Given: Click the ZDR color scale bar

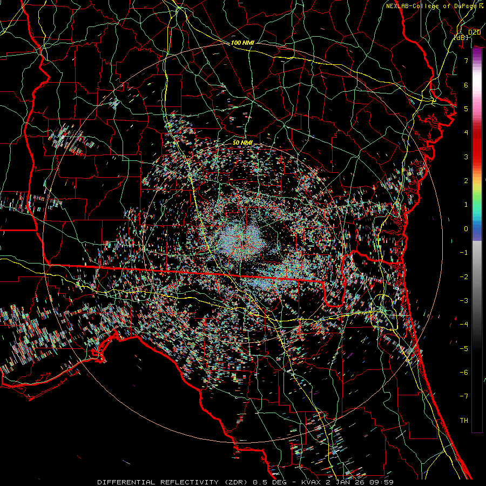Looking at the screenshot, I should coord(477,240).
